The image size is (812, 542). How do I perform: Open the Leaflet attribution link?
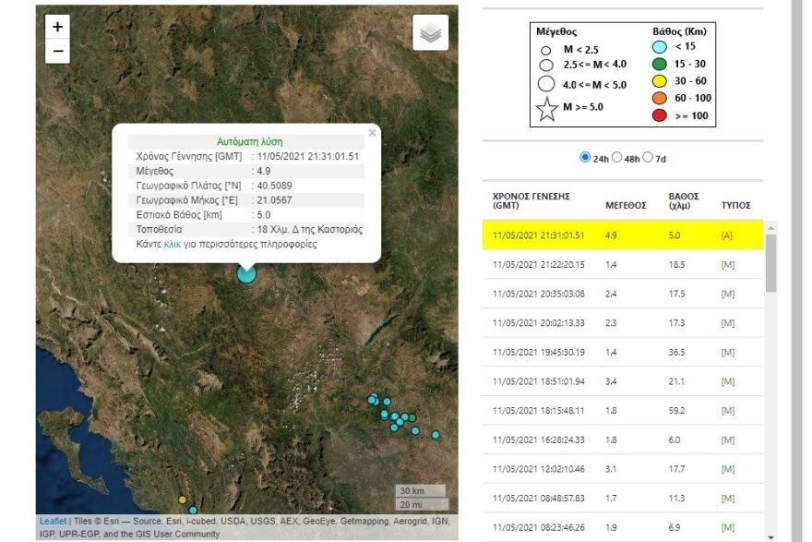[x=53, y=521]
